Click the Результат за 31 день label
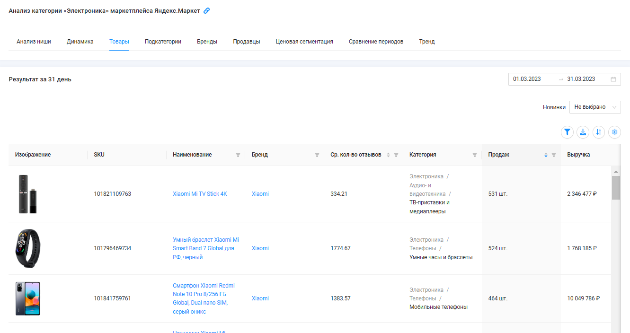Screen dimensions: 630x333 pyautogui.click(x=40, y=79)
